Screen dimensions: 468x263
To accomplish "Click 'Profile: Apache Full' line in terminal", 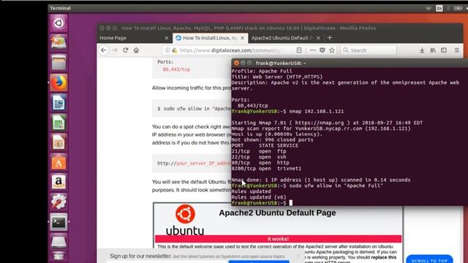I will tap(262, 72).
